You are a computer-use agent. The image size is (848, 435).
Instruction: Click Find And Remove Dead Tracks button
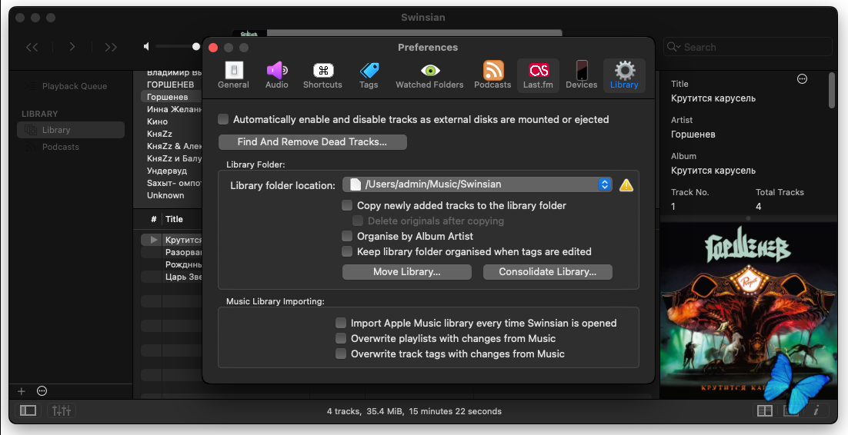312,142
